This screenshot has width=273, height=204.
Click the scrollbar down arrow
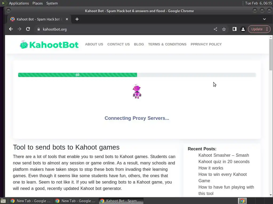click(271, 195)
